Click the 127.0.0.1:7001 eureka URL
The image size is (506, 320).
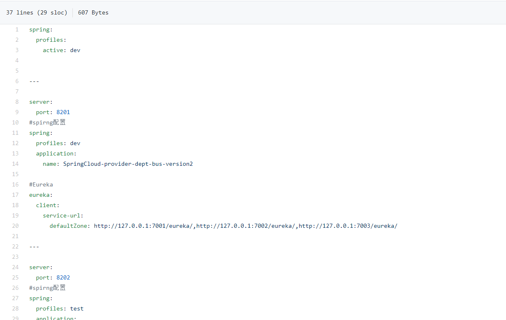(x=143, y=226)
